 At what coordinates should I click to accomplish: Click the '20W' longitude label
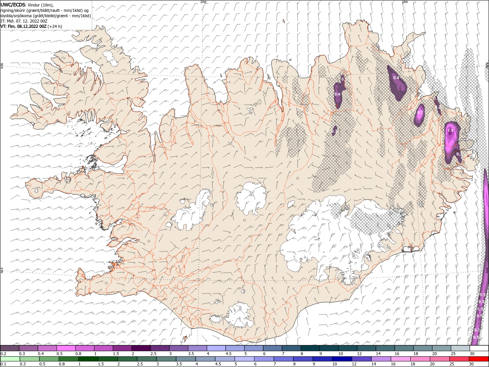203,2
